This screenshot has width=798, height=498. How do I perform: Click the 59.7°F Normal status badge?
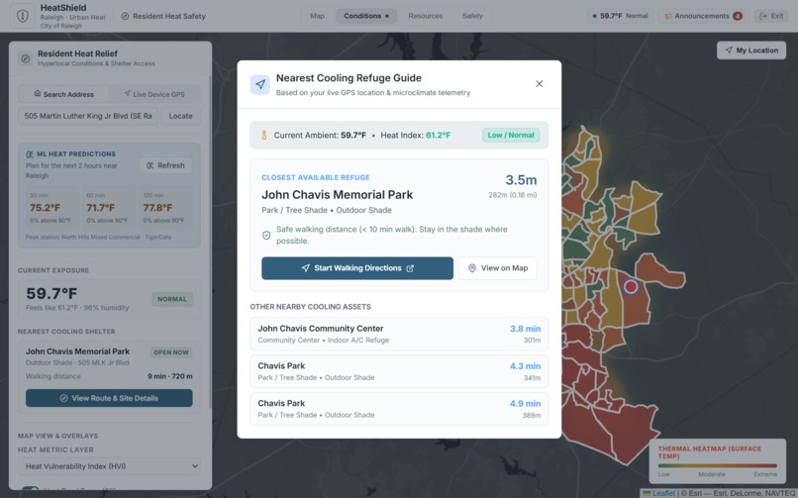[621, 16]
